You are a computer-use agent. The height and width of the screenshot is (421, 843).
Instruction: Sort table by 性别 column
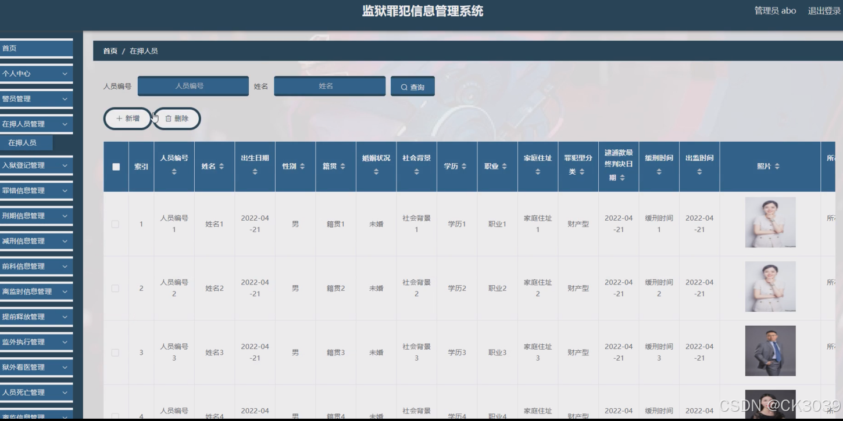(x=302, y=167)
